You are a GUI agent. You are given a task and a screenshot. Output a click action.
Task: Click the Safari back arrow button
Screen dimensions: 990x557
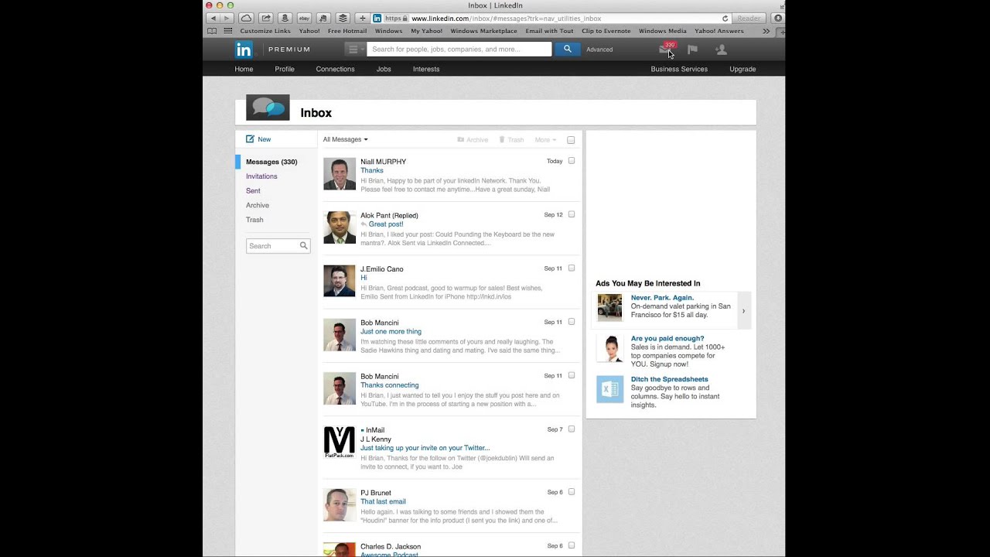[x=214, y=18]
